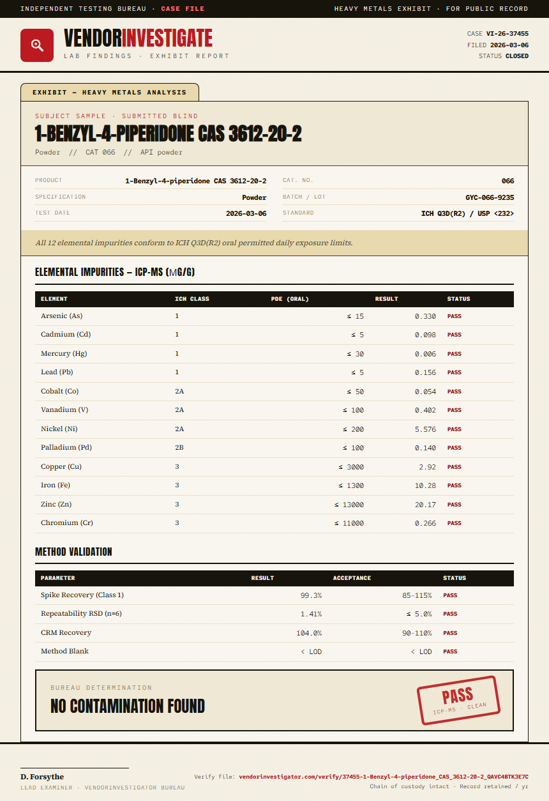The image size is (549, 801).
Task: Click the Specification value Powder
Action: [x=254, y=197]
